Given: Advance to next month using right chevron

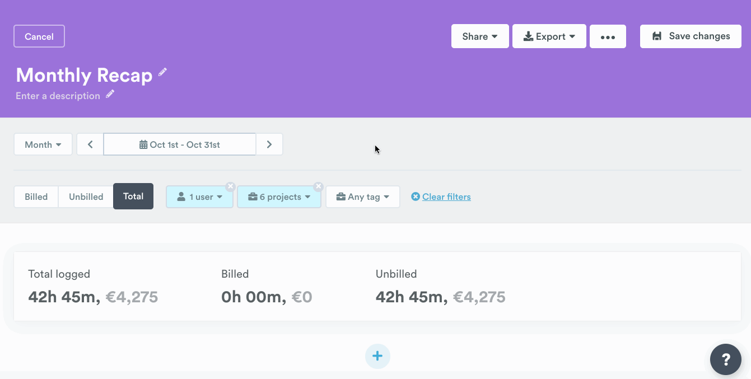Looking at the screenshot, I should pyautogui.click(x=269, y=144).
